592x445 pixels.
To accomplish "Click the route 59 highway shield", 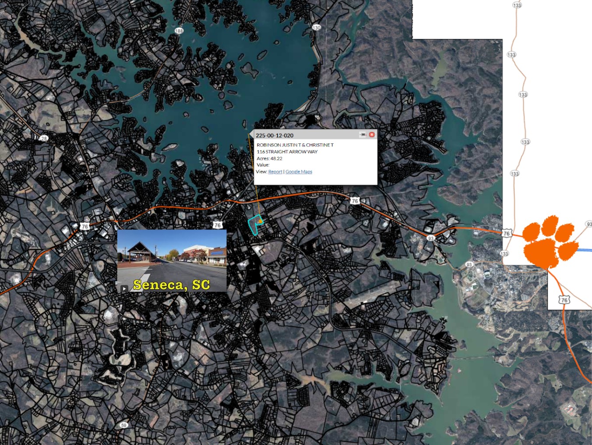I will (x=123, y=425).
